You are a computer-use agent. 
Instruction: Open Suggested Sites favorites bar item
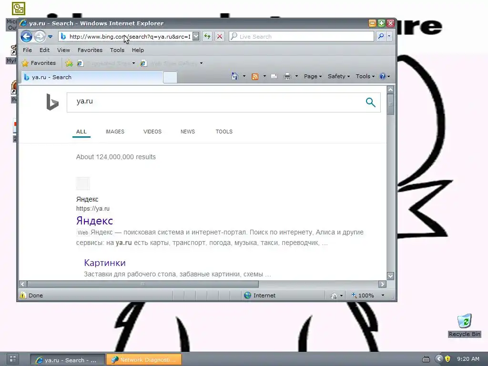[103, 63]
